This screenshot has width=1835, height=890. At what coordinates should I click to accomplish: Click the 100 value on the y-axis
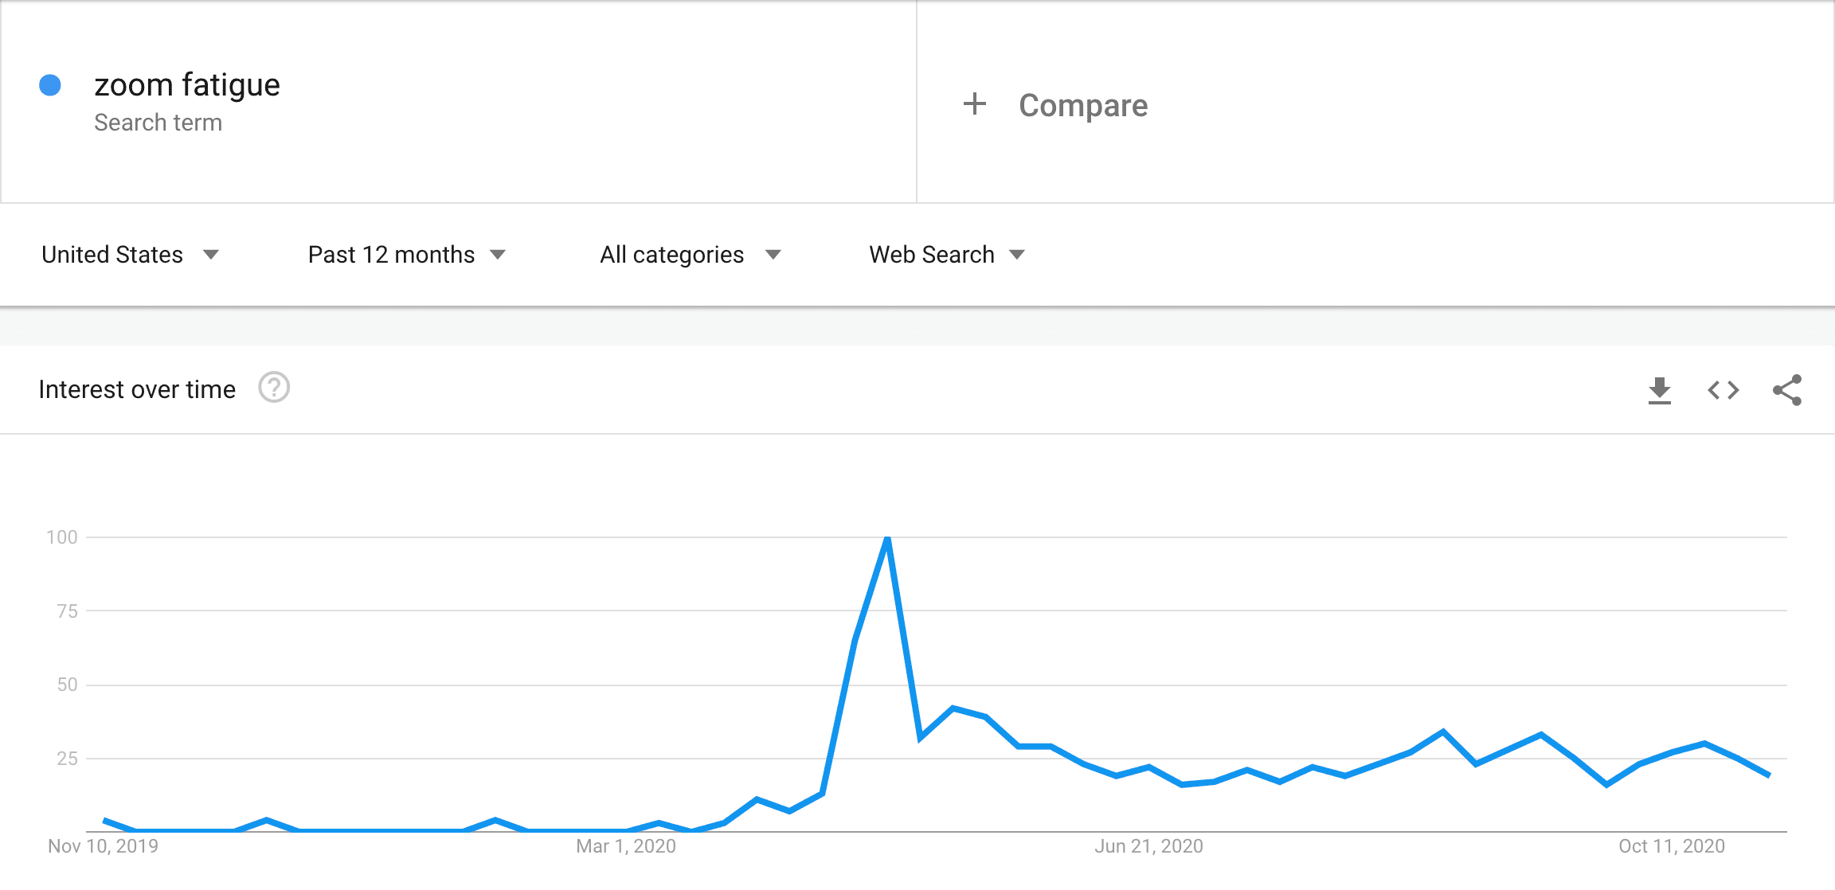pos(62,537)
